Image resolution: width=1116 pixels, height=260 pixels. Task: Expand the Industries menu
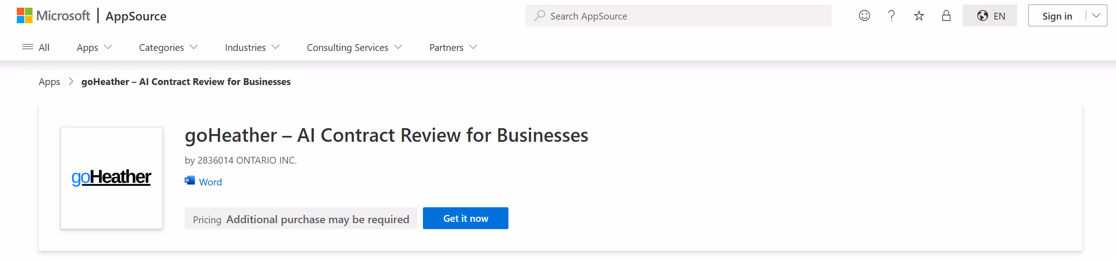(252, 47)
